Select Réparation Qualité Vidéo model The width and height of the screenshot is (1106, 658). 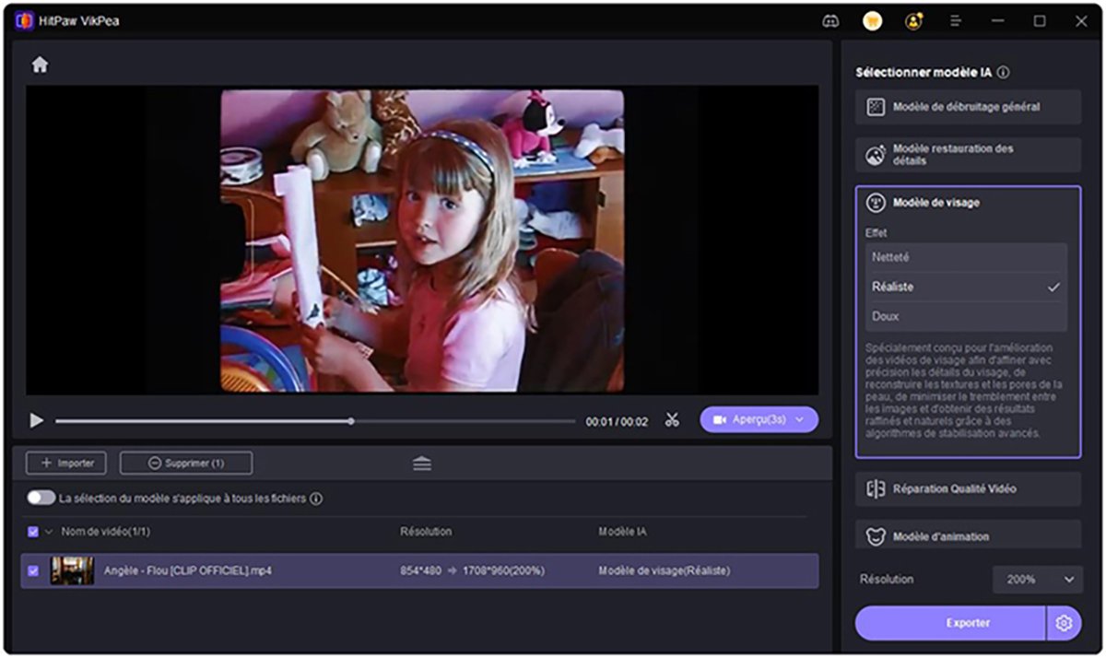(968, 488)
